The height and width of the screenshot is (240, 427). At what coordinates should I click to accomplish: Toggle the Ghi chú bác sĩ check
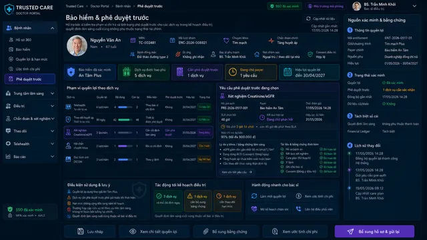tap(282, 167)
